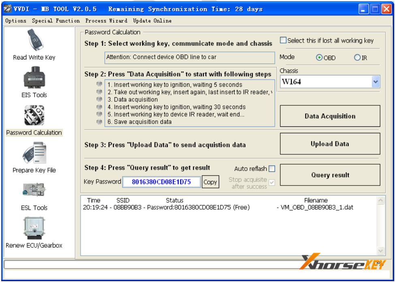Copy the key password with Copy button

coord(210,182)
